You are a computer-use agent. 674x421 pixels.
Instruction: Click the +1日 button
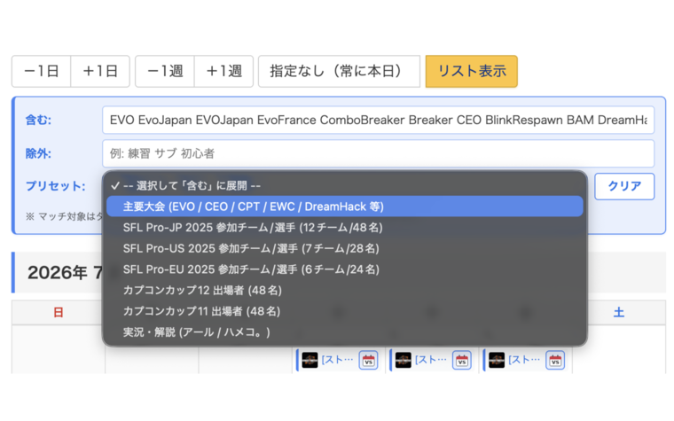[x=100, y=71]
